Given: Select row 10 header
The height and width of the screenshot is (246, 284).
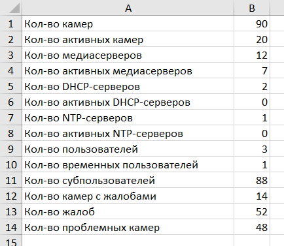Looking at the screenshot, I should 11,164.
